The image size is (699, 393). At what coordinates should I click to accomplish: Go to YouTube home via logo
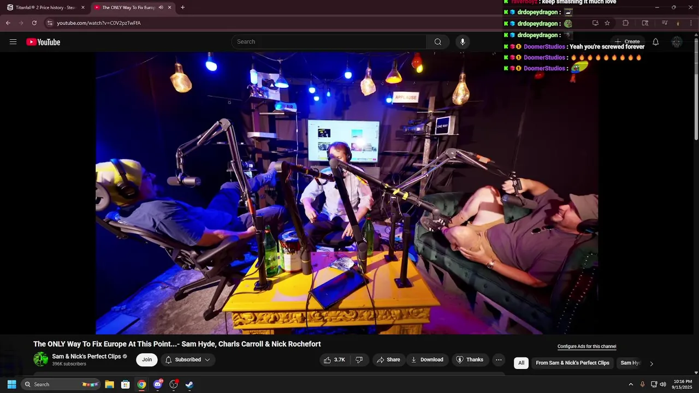pos(43,42)
